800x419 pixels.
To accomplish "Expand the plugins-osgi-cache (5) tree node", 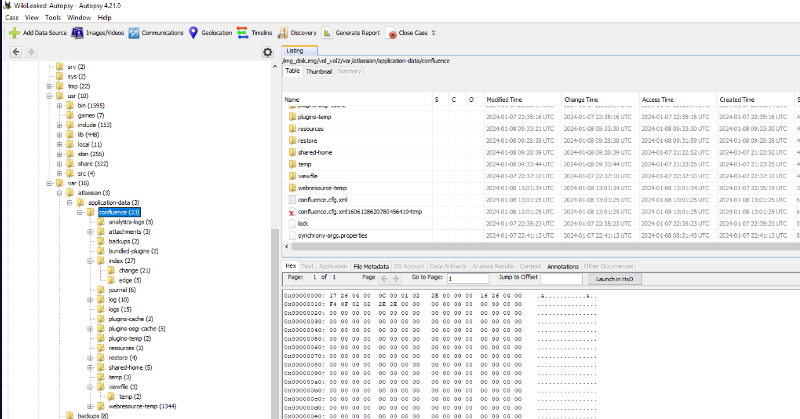I will click(91, 329).
